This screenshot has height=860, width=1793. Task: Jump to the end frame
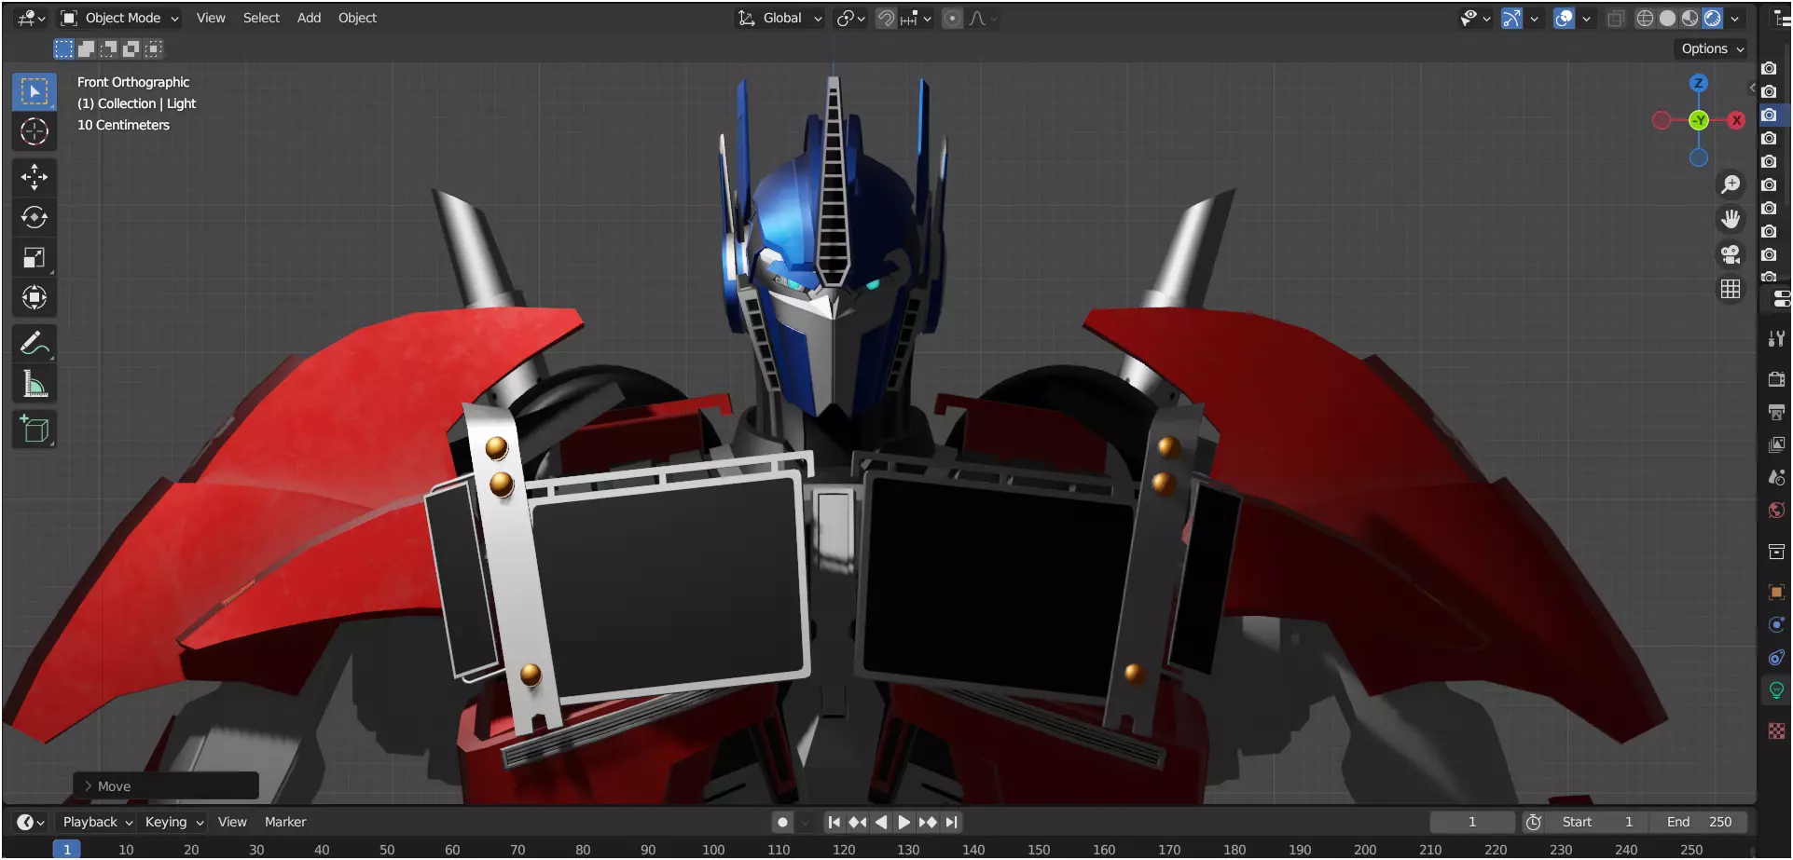[x=951, y=822]
